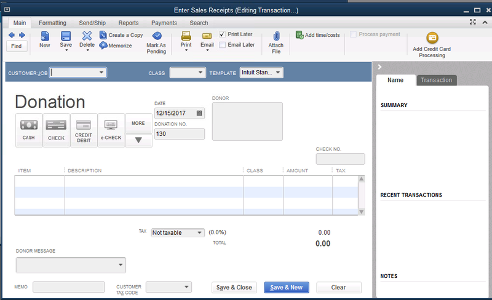The width and height of the screenshot is (492, 300).
Task: Open the CUSTOMER:JOB dropdown
Action: [101, 73]
